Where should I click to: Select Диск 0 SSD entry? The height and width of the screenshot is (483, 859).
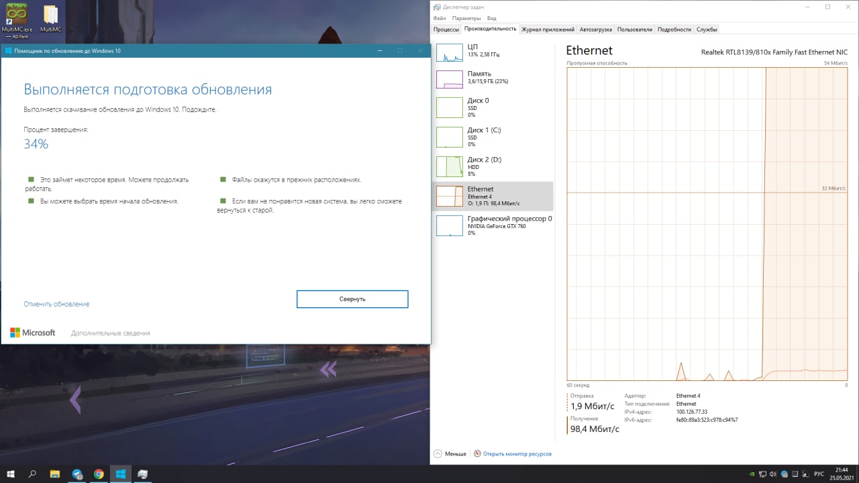click(x=494, y=107)
